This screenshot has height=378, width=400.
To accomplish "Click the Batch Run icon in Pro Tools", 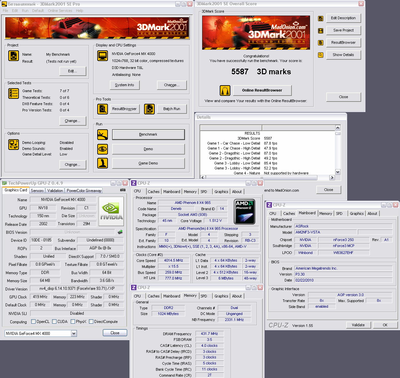I will coord(149,109).
